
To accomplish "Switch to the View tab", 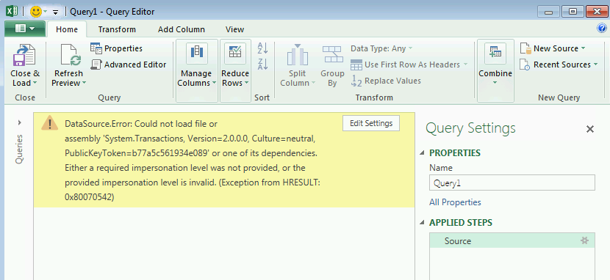I will (x=234, y=29).
